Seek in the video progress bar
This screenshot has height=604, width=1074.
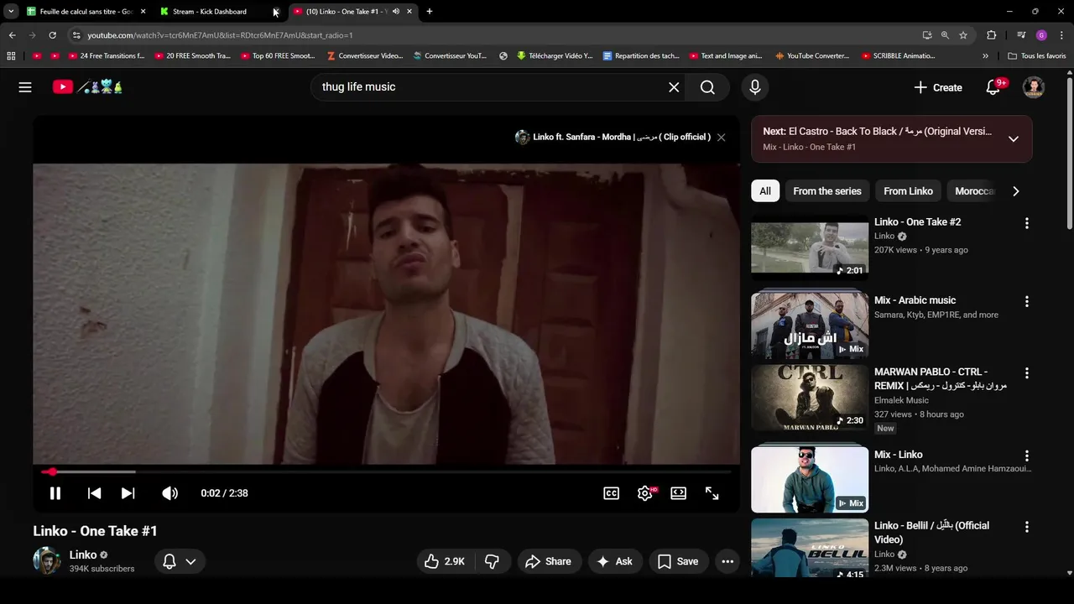coord(386,472)
